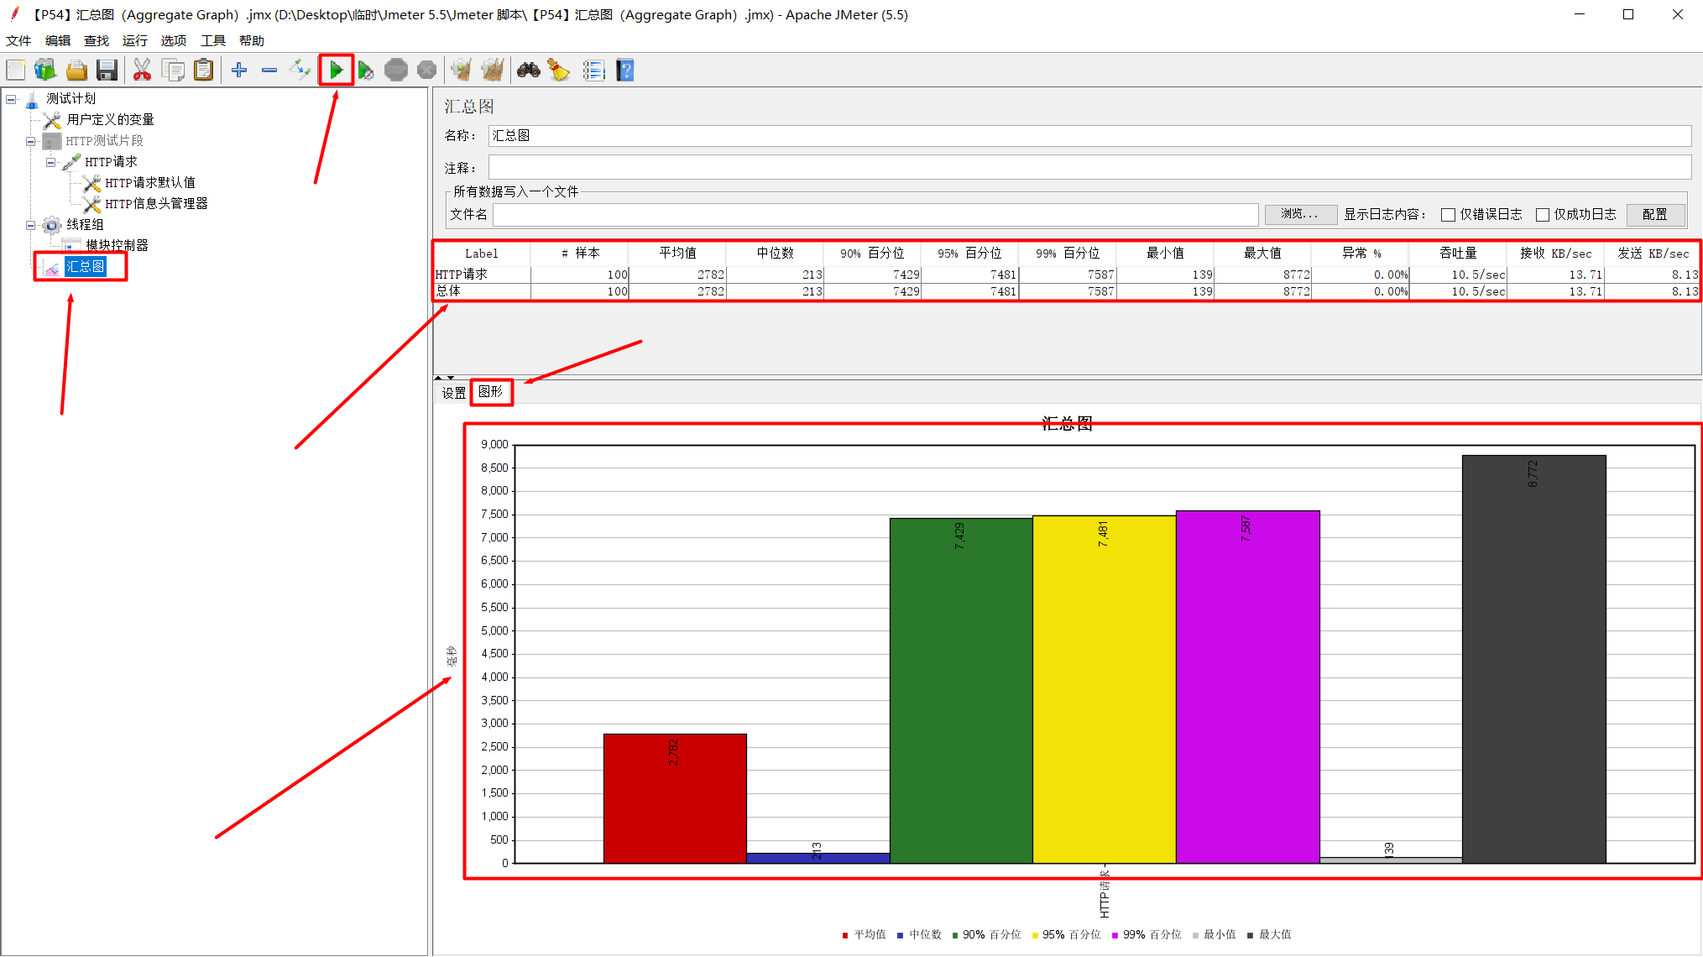Open the 运行 menu
The width and height of the screenshot is (1703, 957).
click(134, 40)
